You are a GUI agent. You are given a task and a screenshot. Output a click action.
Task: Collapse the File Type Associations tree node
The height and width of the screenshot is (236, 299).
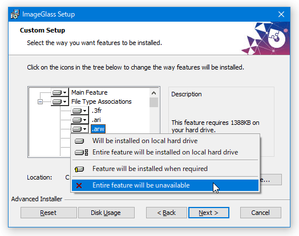tap(40, 101)
